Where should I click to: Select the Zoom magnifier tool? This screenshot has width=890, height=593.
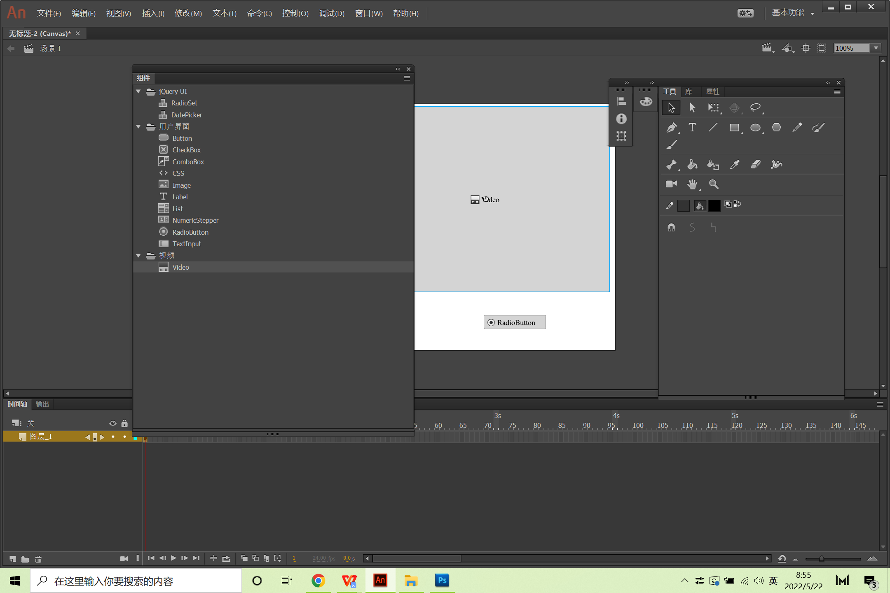click(x=714, y=184)
